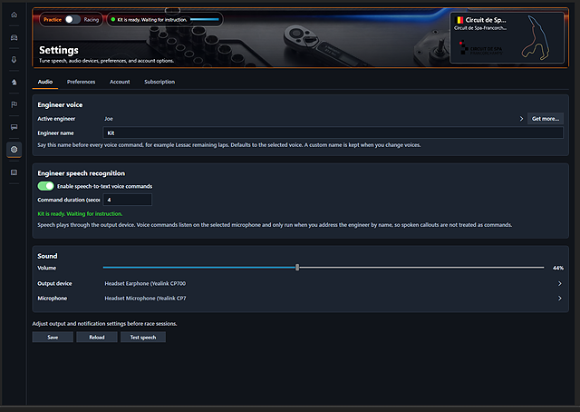Disable speech-to-text voice commands toggle

(46, 186)
